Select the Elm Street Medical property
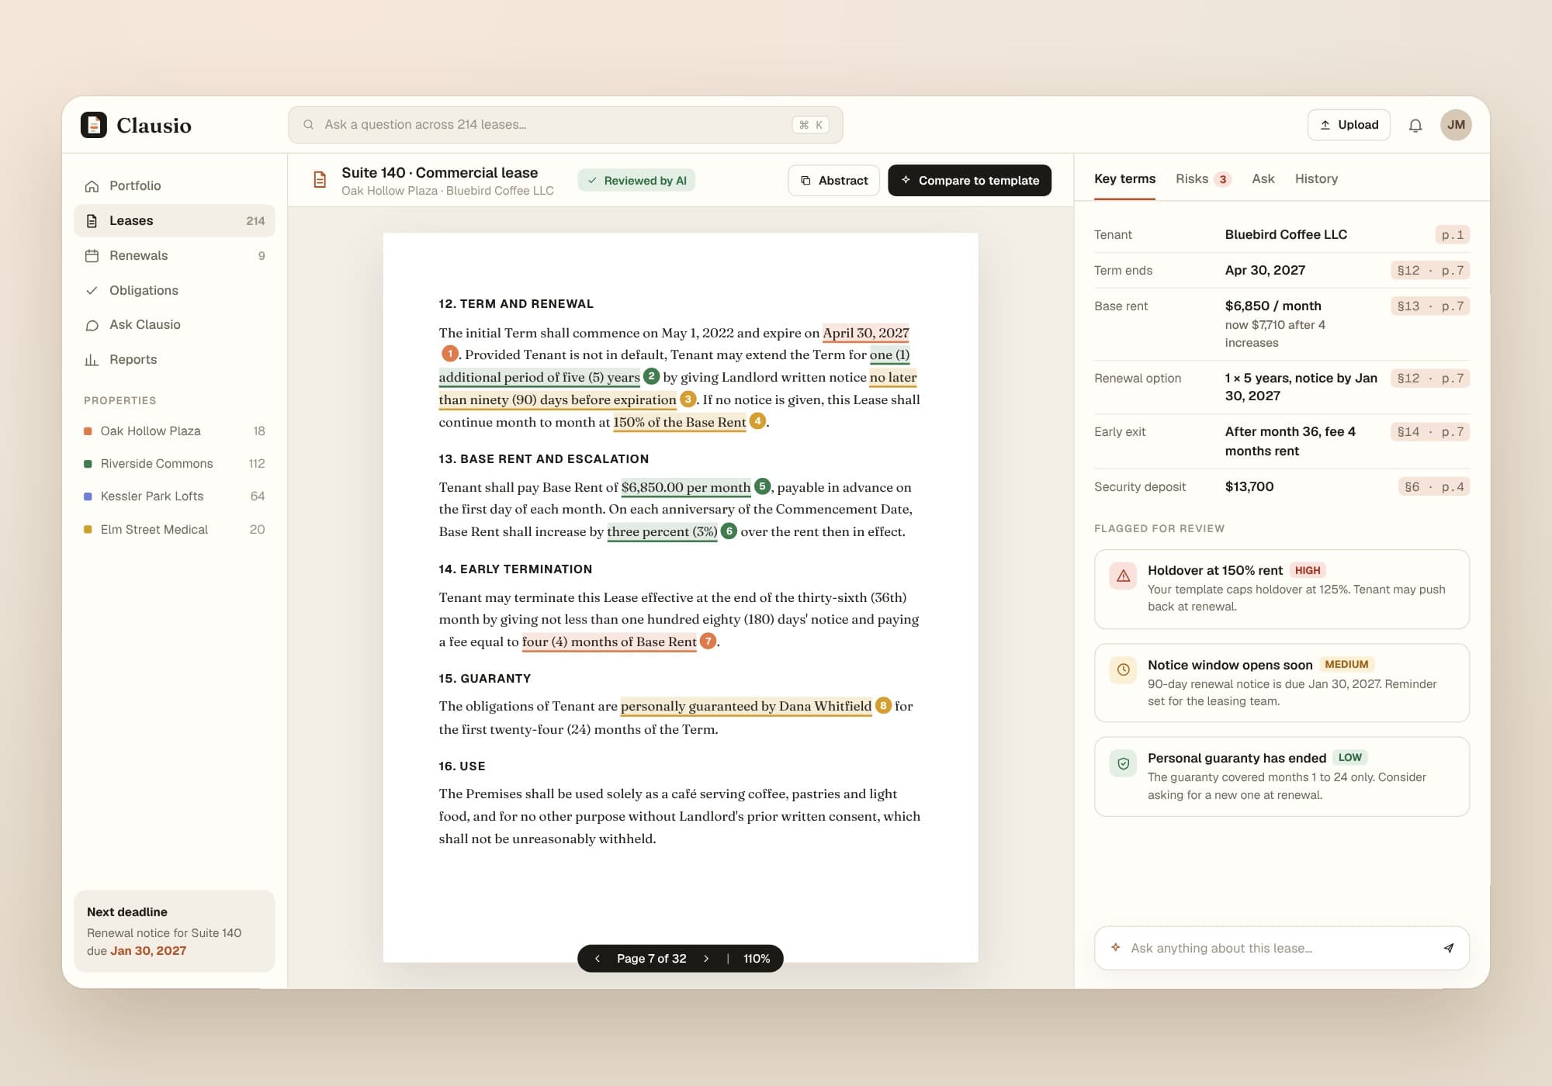 click(x=175, y=530)
